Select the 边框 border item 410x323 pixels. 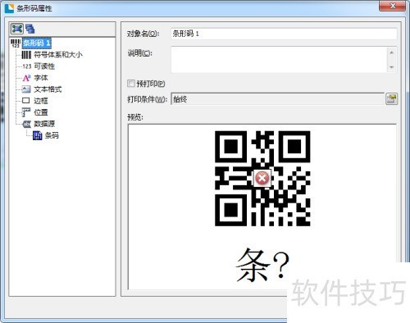tap(41, 101)
